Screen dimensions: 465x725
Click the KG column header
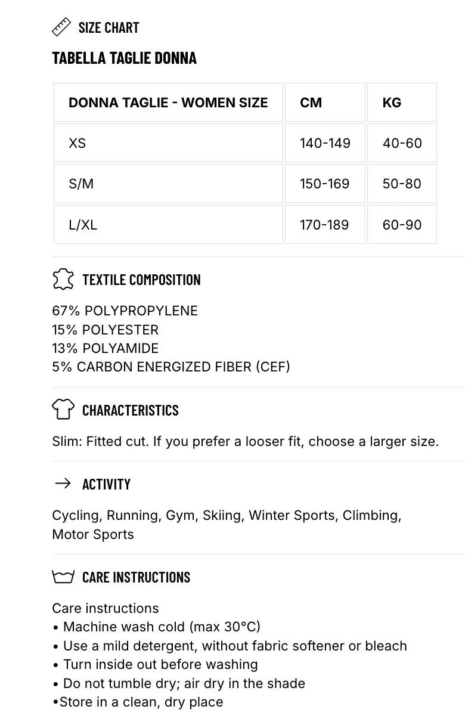(402, 103)
